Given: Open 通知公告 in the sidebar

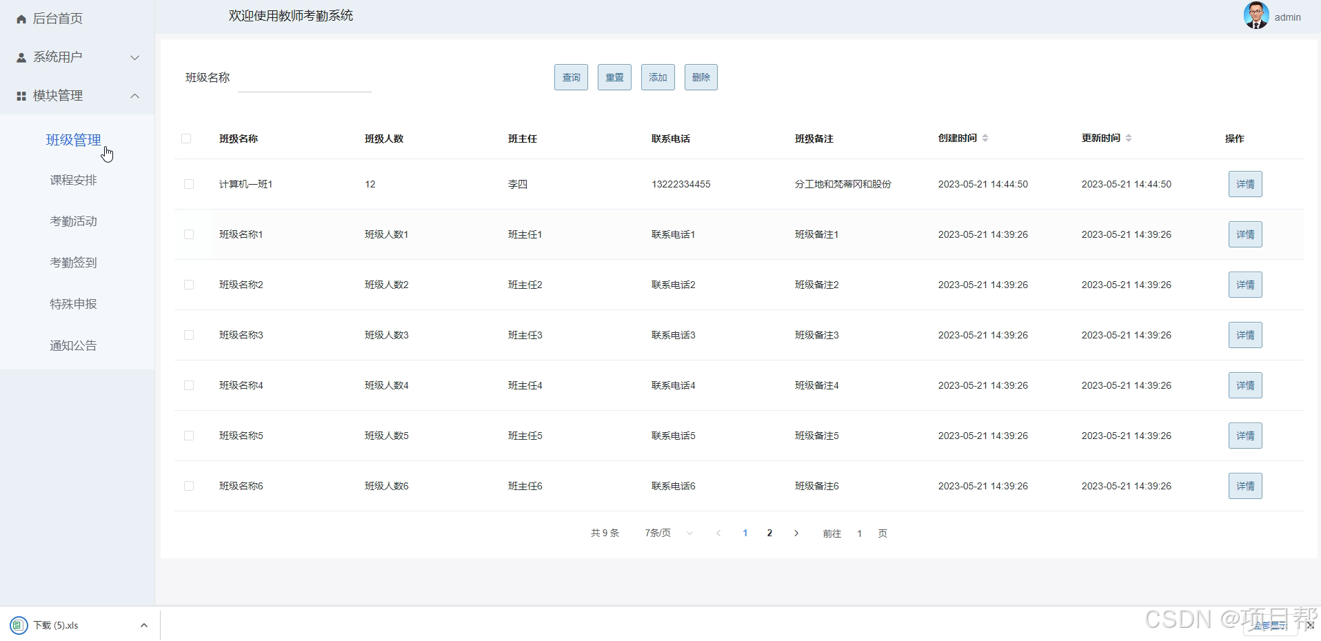Looking at the screenshot, I should [74, 345].
